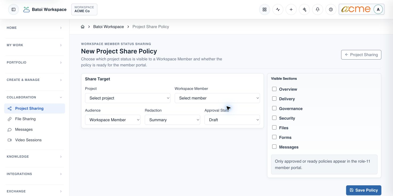Open Messages in sidebar
The height and width of the screenshot is (196, 393).
pyautogui.click(x=35, y=130)
